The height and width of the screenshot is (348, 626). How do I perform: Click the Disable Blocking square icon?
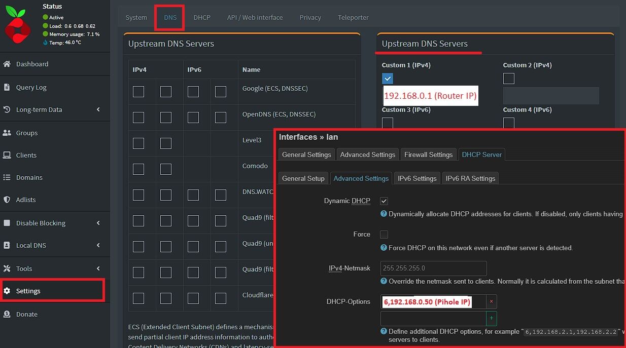(7, 223)
